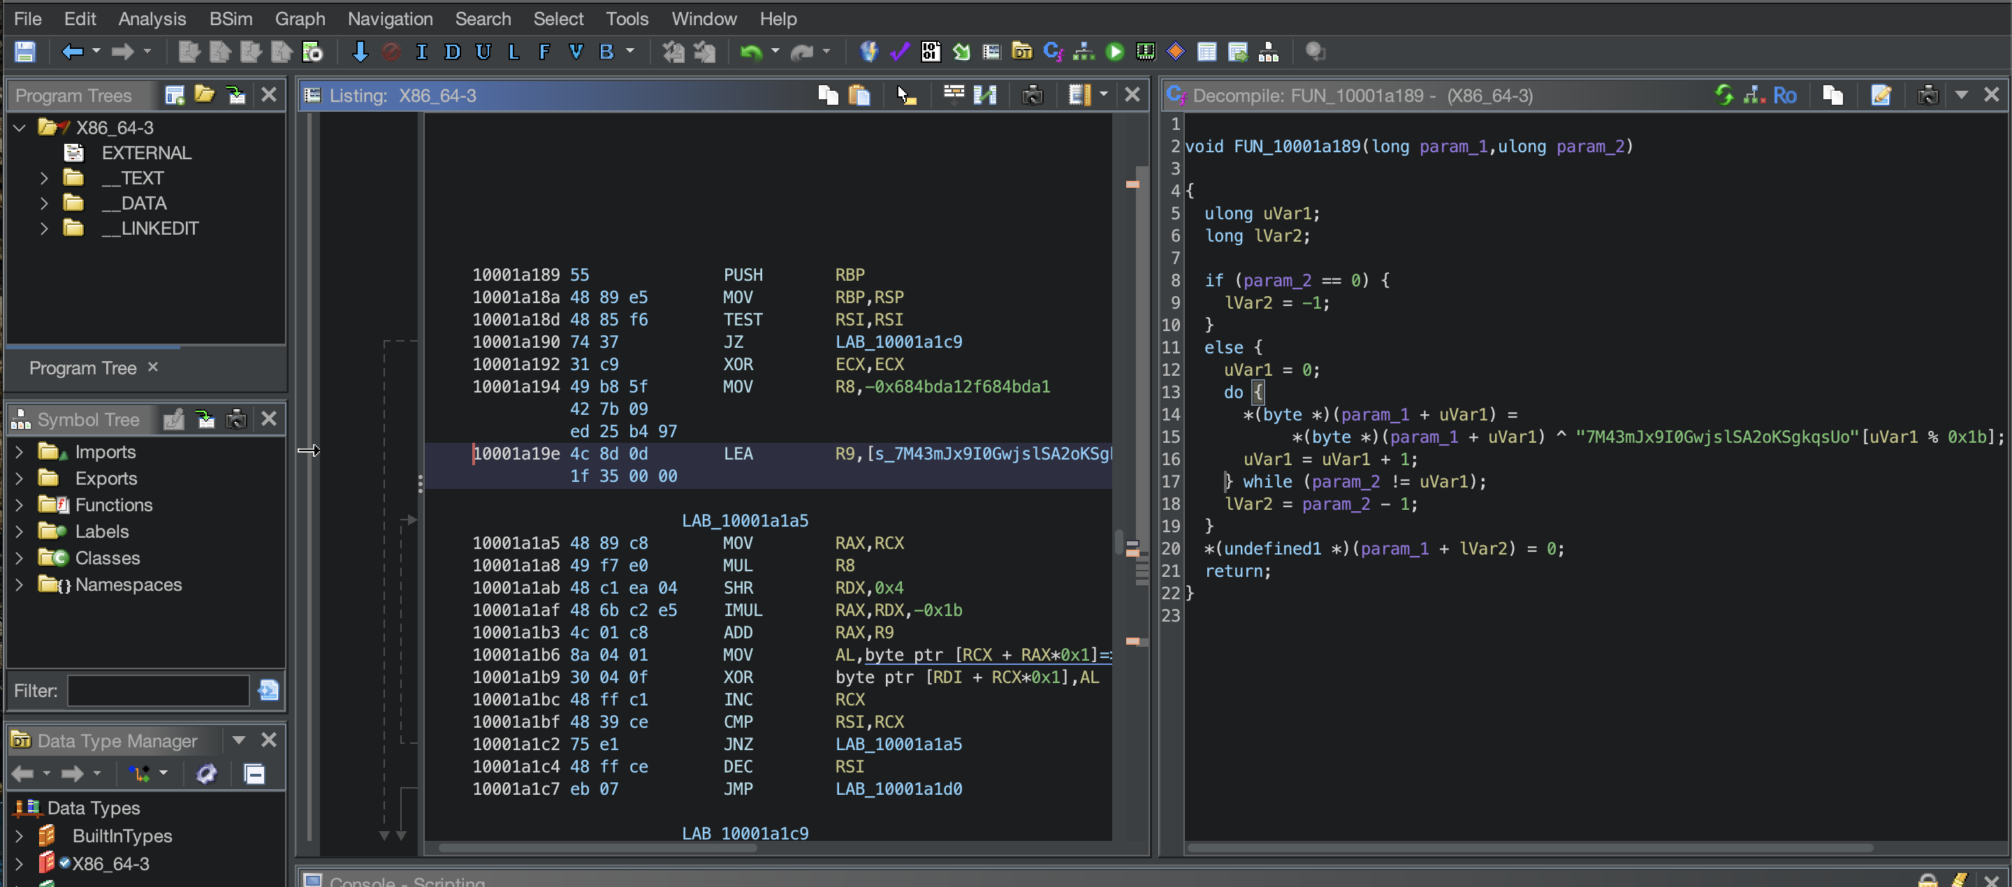Click the Listing vertical scrollbar thumb
2012x887 pixels.
click(1119, 542)
